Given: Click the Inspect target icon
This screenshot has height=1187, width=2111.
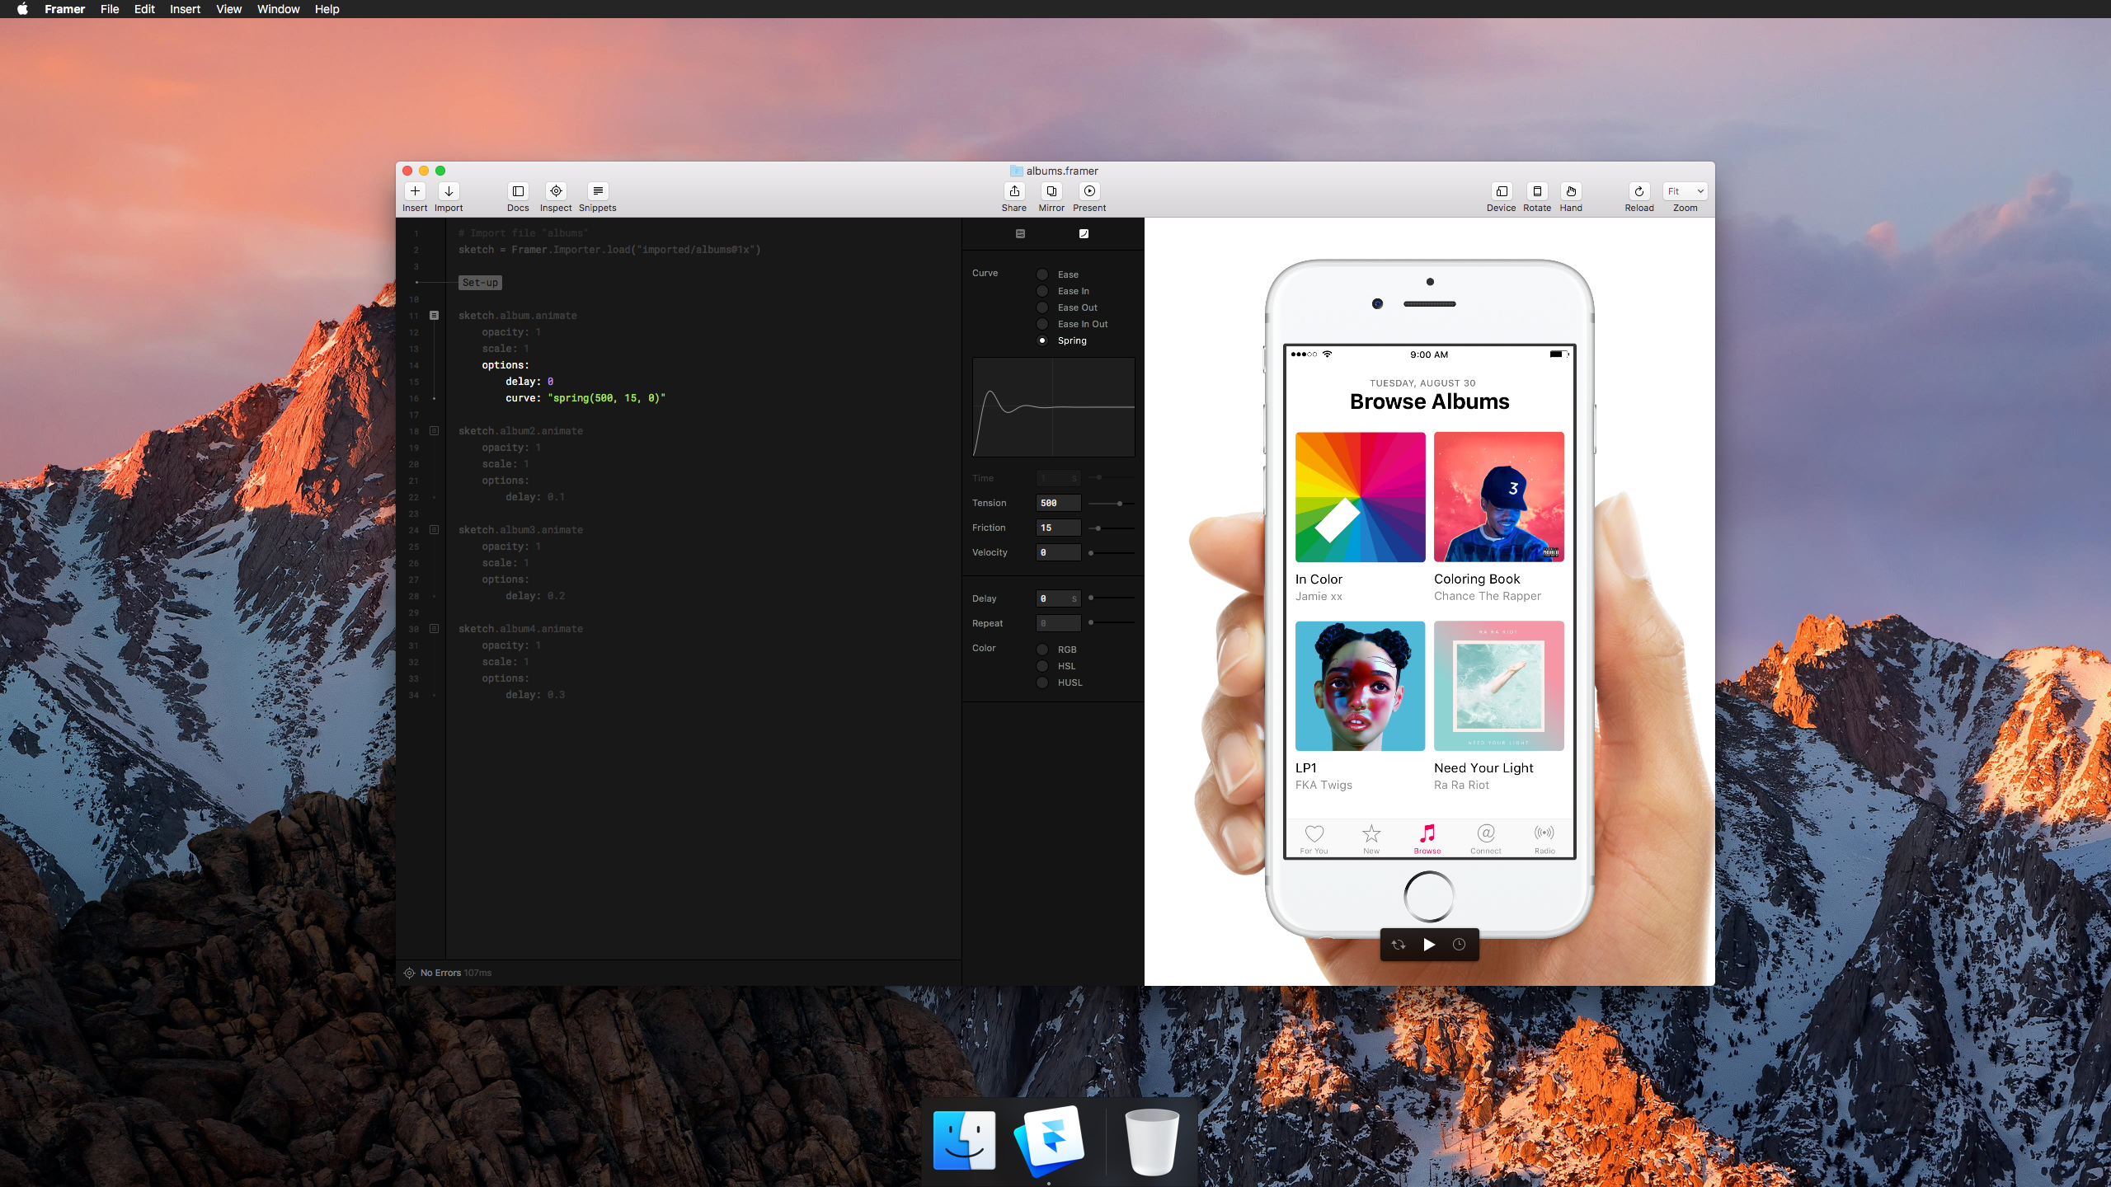Looking at the screenshot, I should point(556,191).
